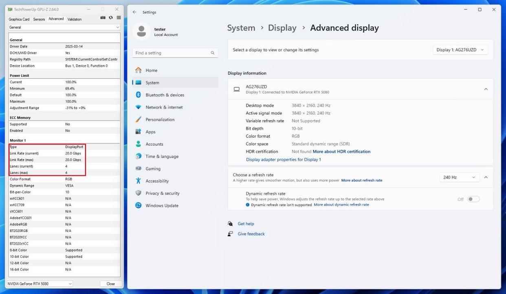
Task: Collapse the AG276UZD display information section
Action: [486, 89]
